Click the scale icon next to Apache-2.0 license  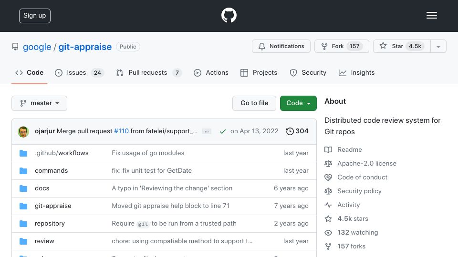click(x=328, y=163)
